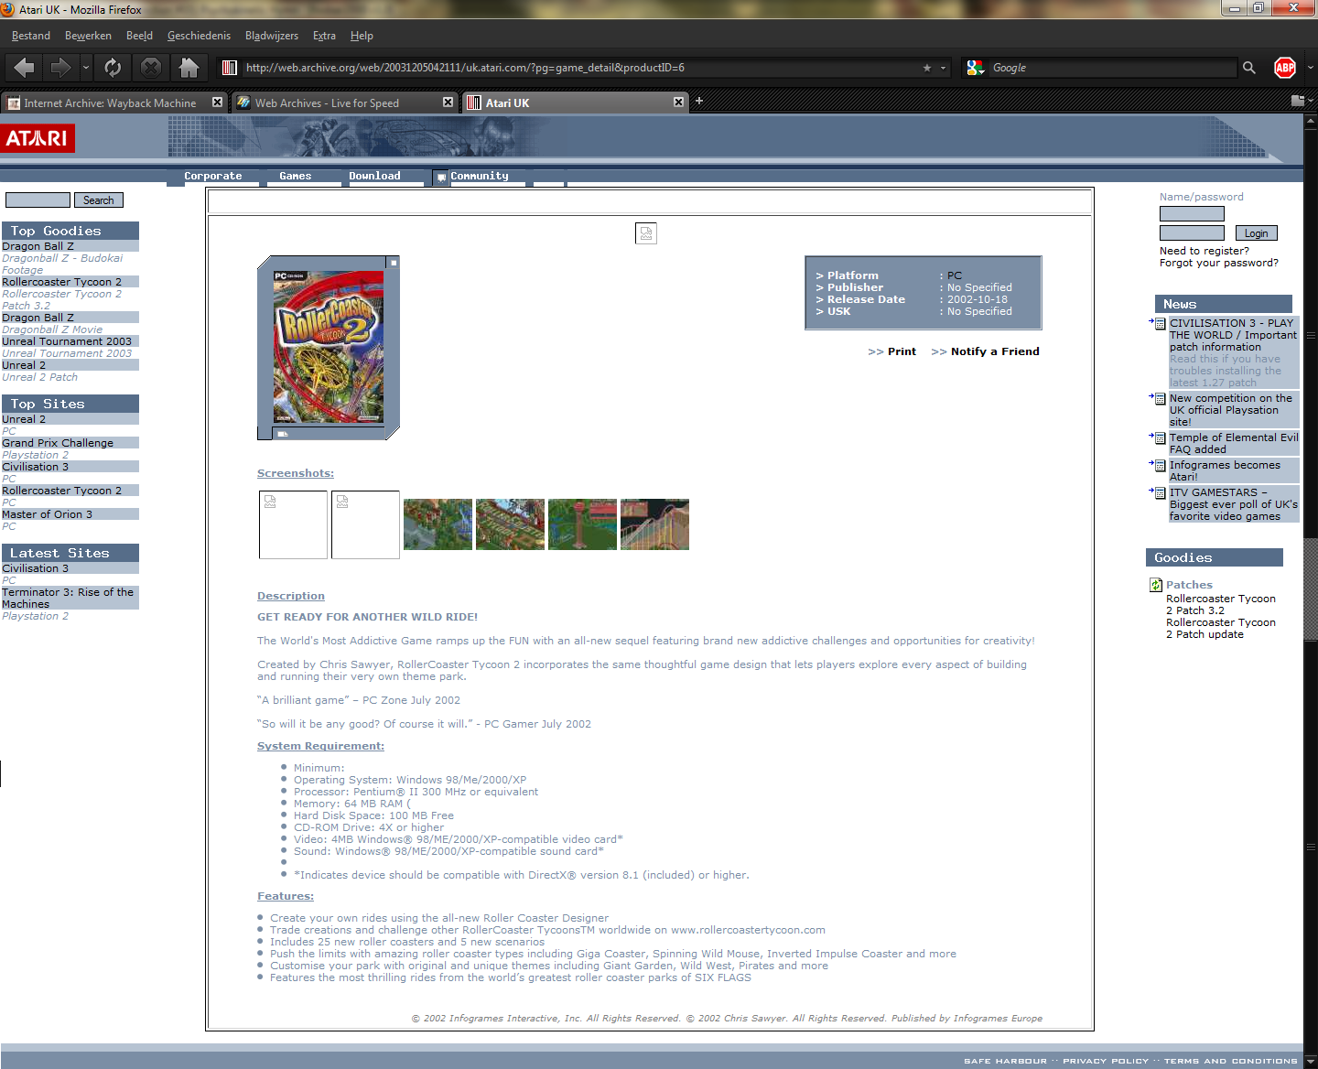The width and height of the screenshot is (1318, 1069).
Task: Focus the password field beside Login
Action: pyautogui.click(x=1192, y=233)
